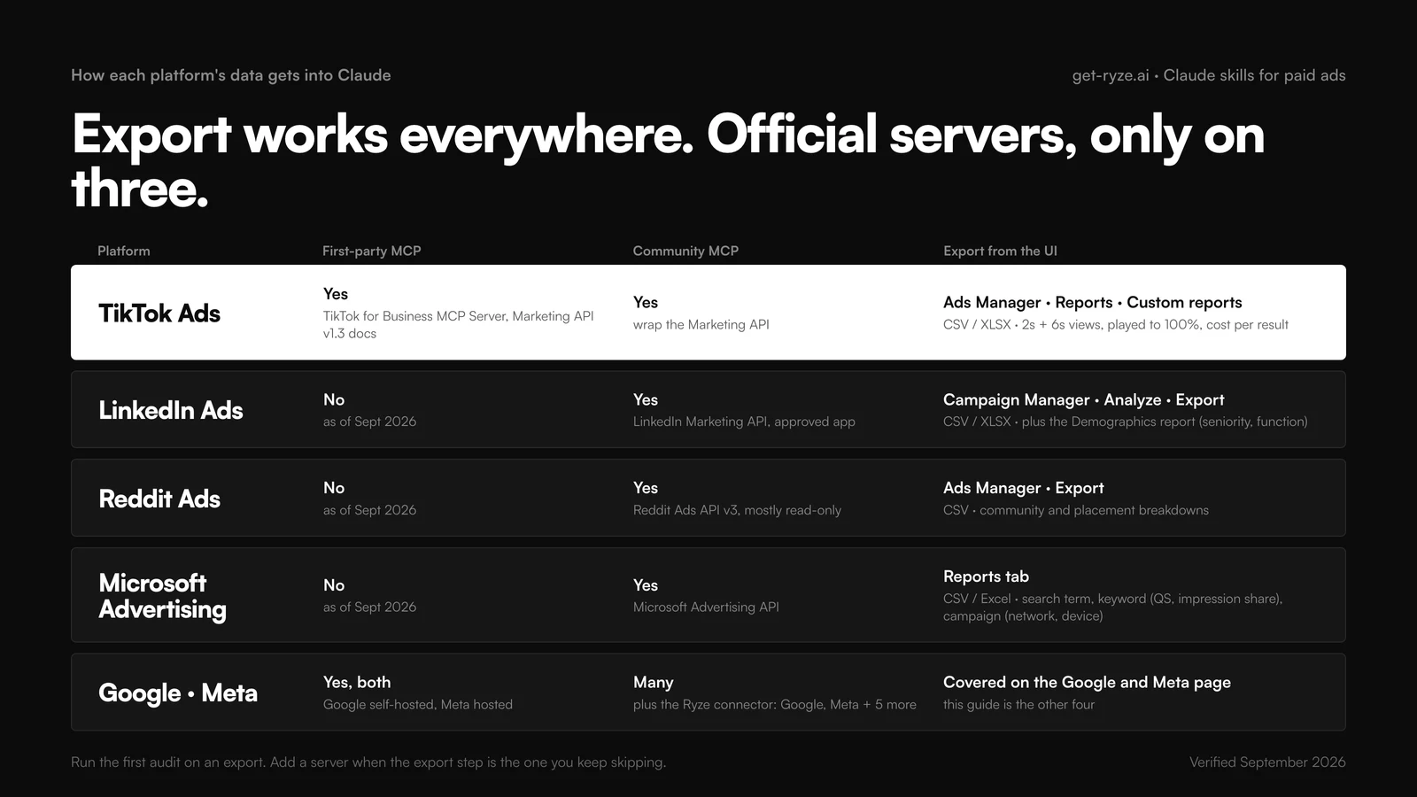Click 'No' in the Reddit Ads row
Image resolution: width=1417 pixels, height=797 pixels.
point(334,488)
